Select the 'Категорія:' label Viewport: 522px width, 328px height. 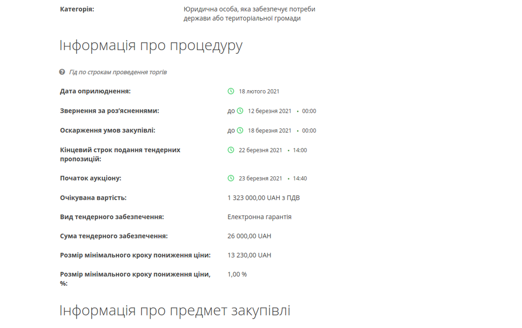[x=77, y=9]
